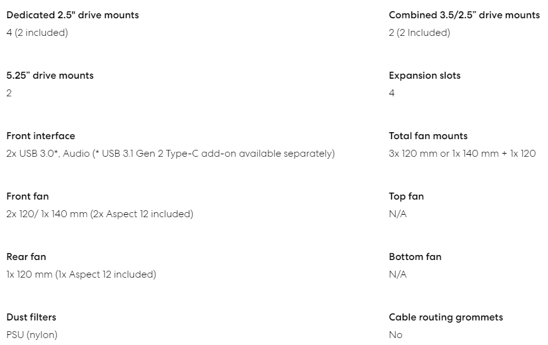The width and height of the screenshot is (548, 345).
Task: Click the 'Bottom fan' heading
Action: 415,257
